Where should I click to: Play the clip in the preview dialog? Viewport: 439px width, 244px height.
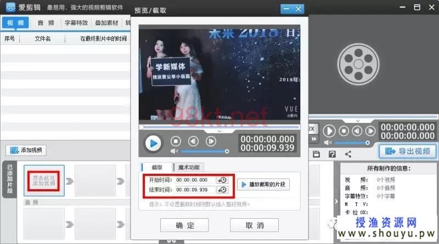(153, 143)
